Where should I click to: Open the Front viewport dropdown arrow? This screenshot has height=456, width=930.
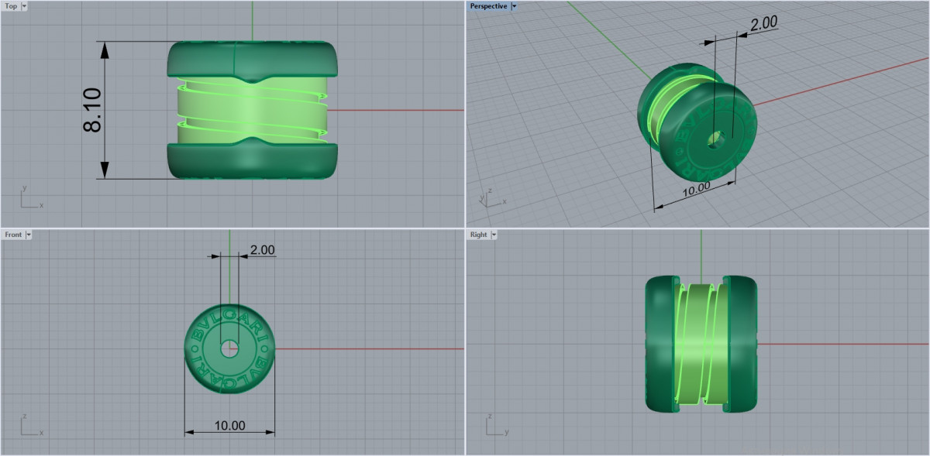(29, 235)
